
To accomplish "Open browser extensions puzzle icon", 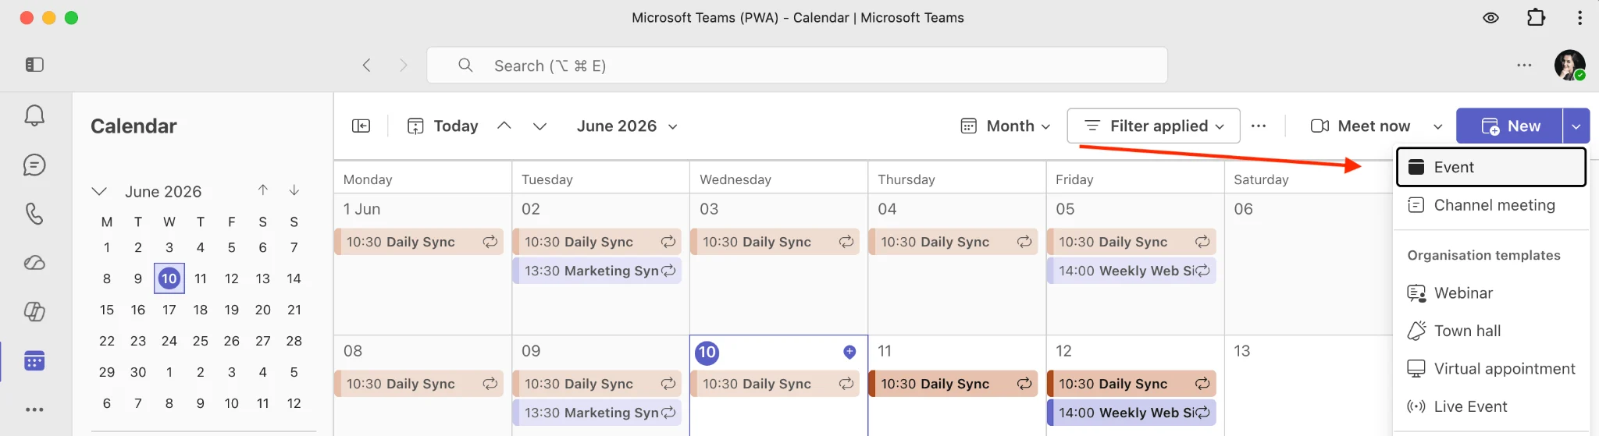I will coord(1536,17).
